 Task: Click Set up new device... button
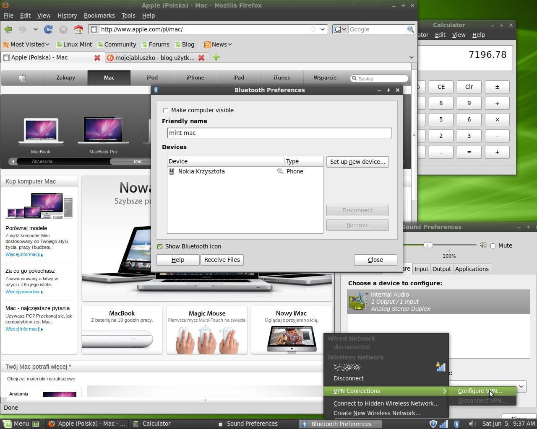357,162
